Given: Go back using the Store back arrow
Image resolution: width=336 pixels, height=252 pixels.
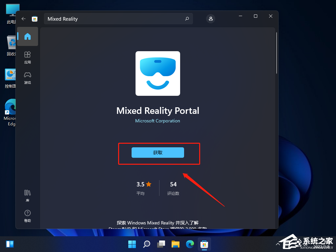Looking at the screenshot, I should pos(23,19).
